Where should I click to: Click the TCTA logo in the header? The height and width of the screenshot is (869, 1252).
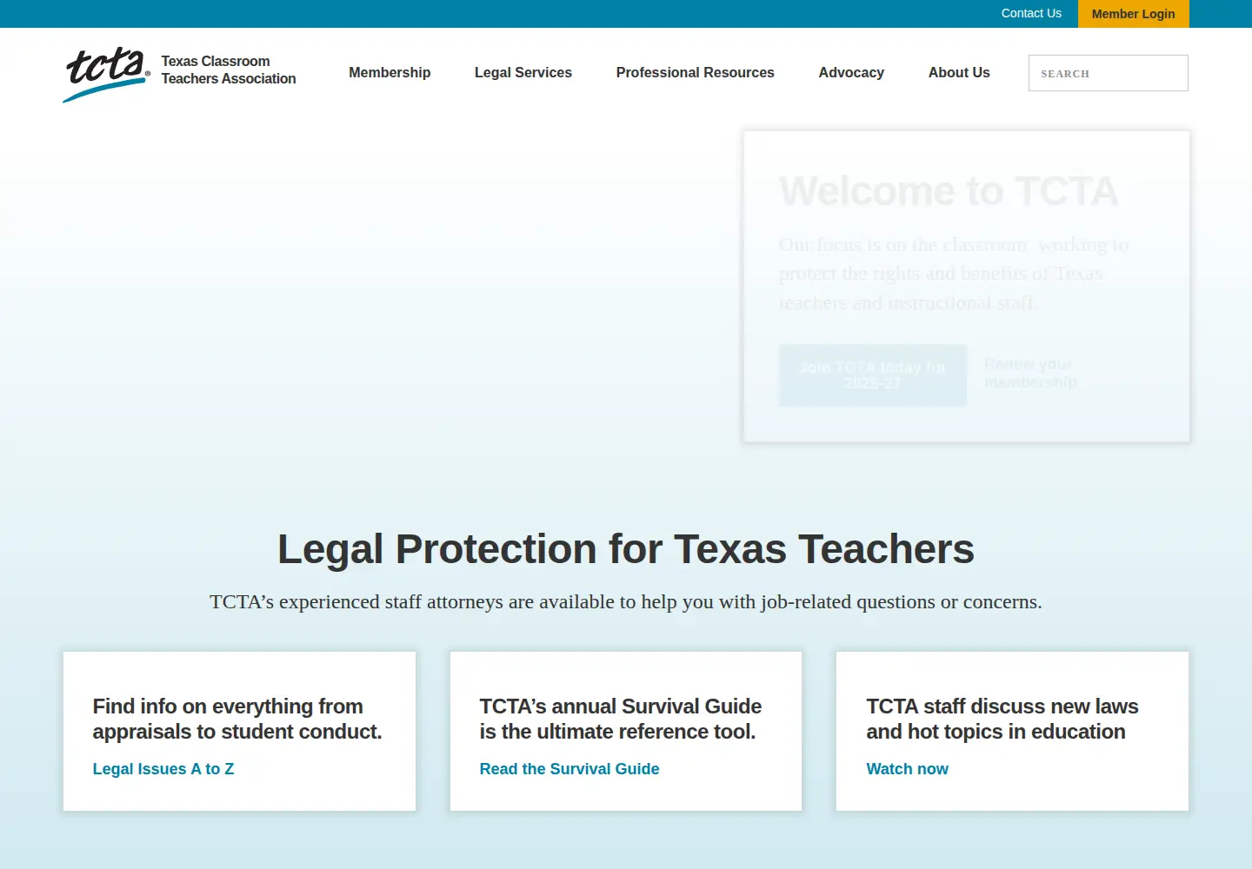tap(106, 75)
